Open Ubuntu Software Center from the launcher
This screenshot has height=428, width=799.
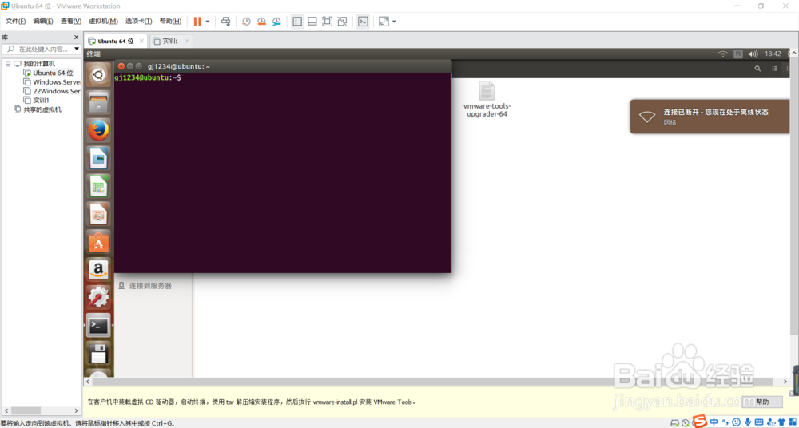click(98, 242)
